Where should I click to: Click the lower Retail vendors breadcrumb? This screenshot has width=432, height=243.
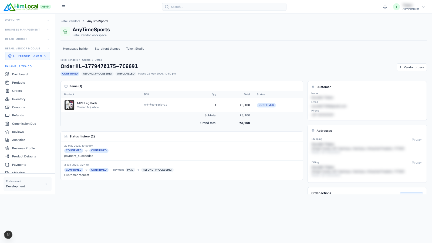69,60
